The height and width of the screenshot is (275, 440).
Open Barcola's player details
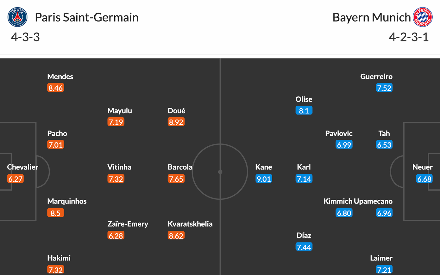(x=180, y=167)
